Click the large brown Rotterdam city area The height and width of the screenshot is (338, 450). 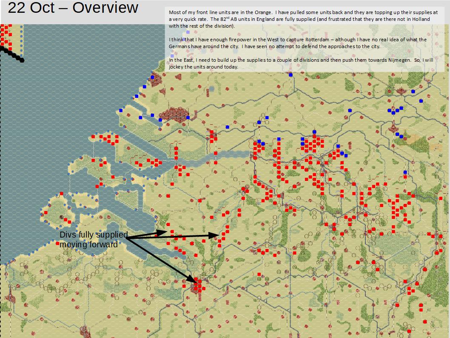[174, 114]
